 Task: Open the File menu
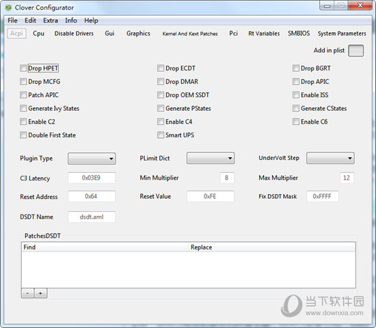[x=12, y=20]
